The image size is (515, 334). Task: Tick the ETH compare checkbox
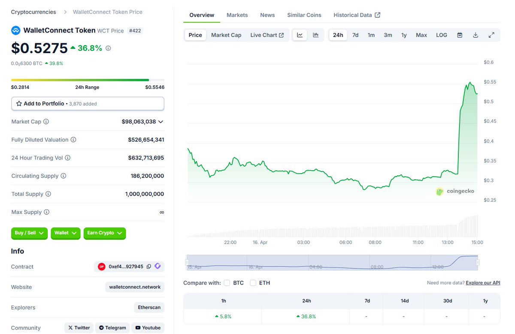tap(253, 283)
